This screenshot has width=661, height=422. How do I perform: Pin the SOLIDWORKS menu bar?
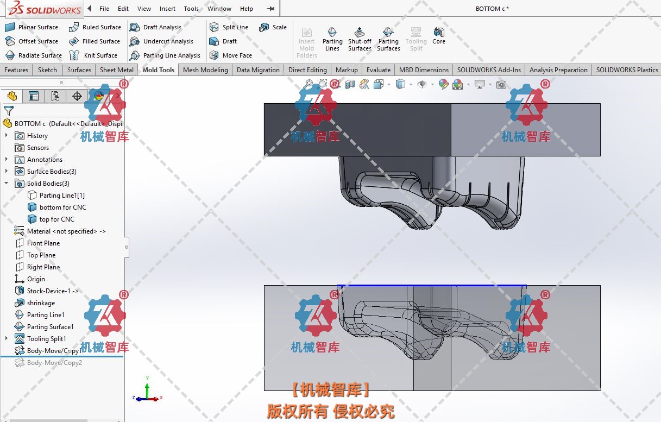[271, 9]
